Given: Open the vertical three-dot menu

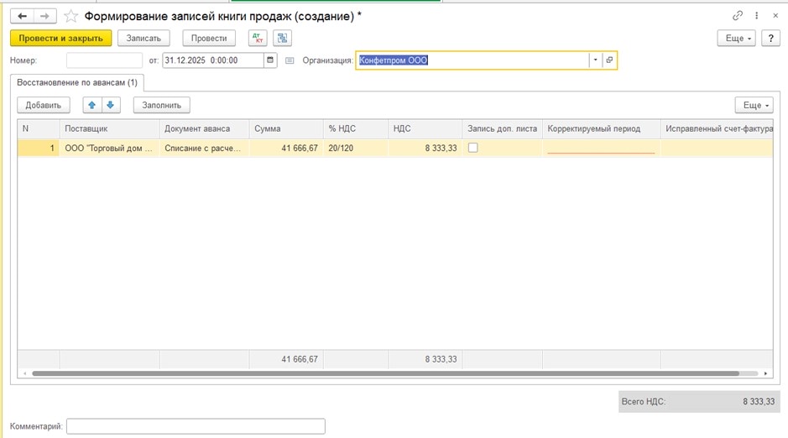Looking at the screenshot, I should point(758,16).
